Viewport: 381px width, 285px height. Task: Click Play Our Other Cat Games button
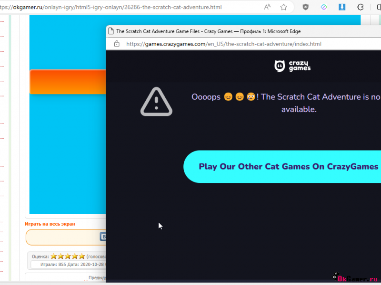pyautogui.click(x=282, y=167)
